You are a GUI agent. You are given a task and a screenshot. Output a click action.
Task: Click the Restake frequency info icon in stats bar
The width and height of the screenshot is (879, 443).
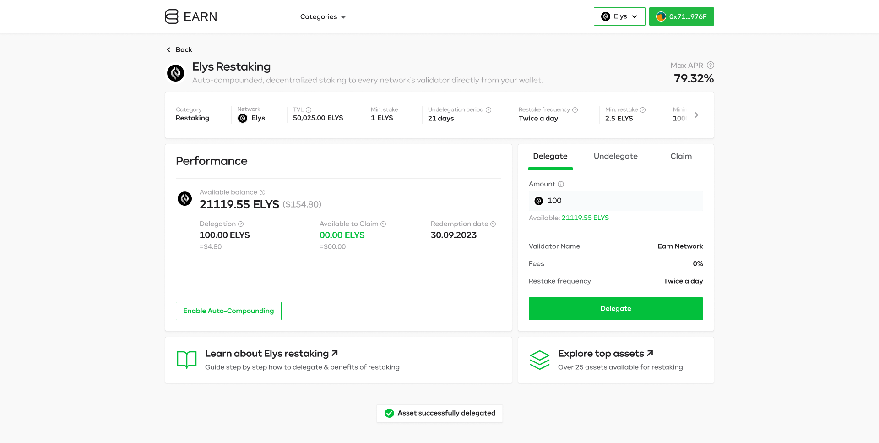575,110
